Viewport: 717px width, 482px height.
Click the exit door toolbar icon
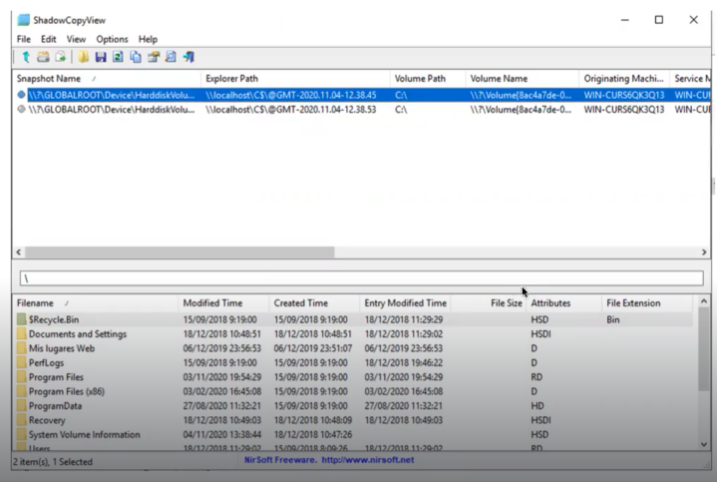coord(188,57)
